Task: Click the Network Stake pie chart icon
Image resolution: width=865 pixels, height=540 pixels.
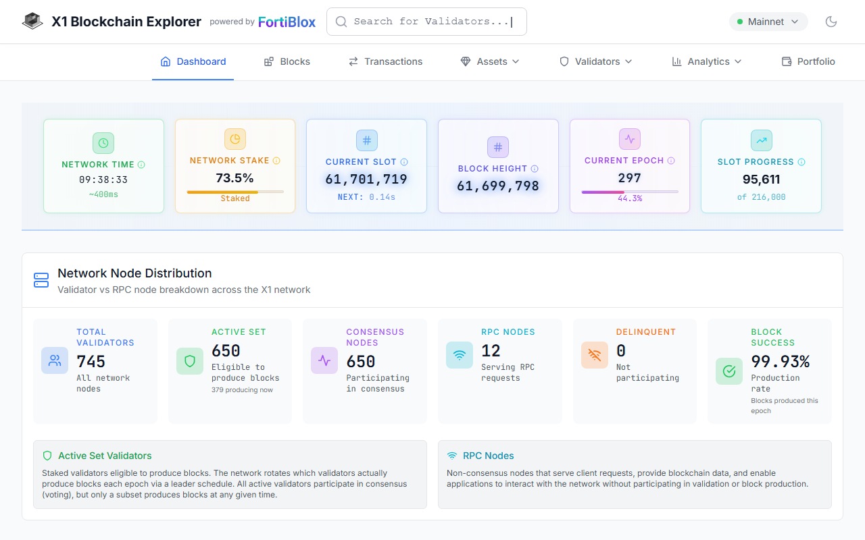Action: (x=235, y=139)
